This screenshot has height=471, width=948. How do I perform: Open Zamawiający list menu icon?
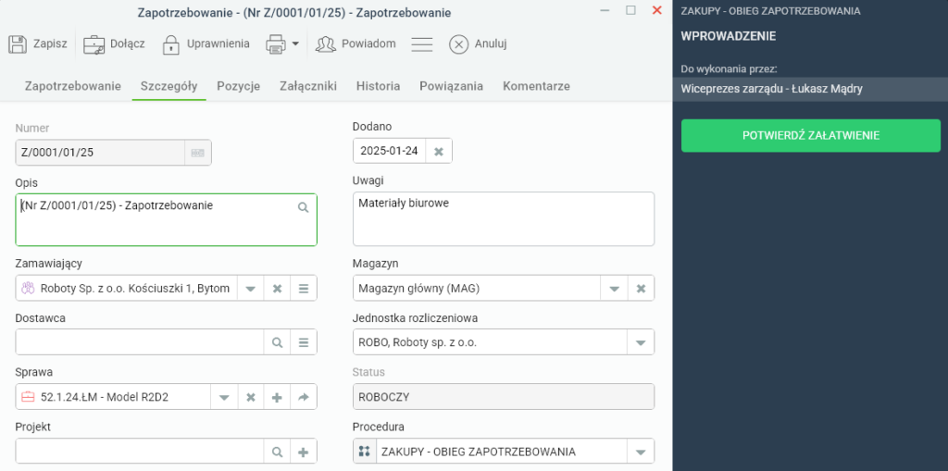(304, 289)
